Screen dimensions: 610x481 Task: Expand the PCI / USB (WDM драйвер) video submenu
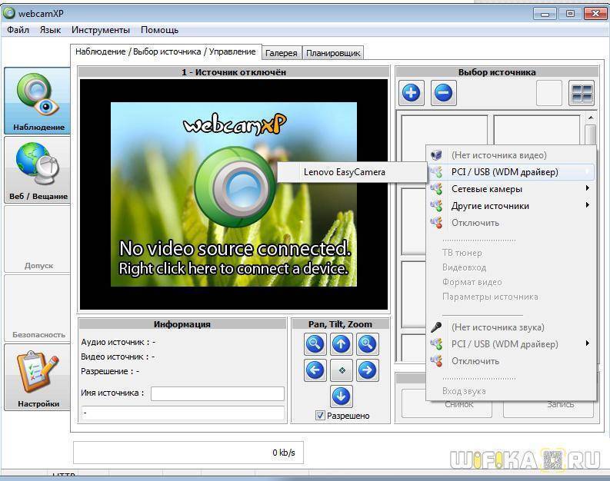[x=512, y=171]
